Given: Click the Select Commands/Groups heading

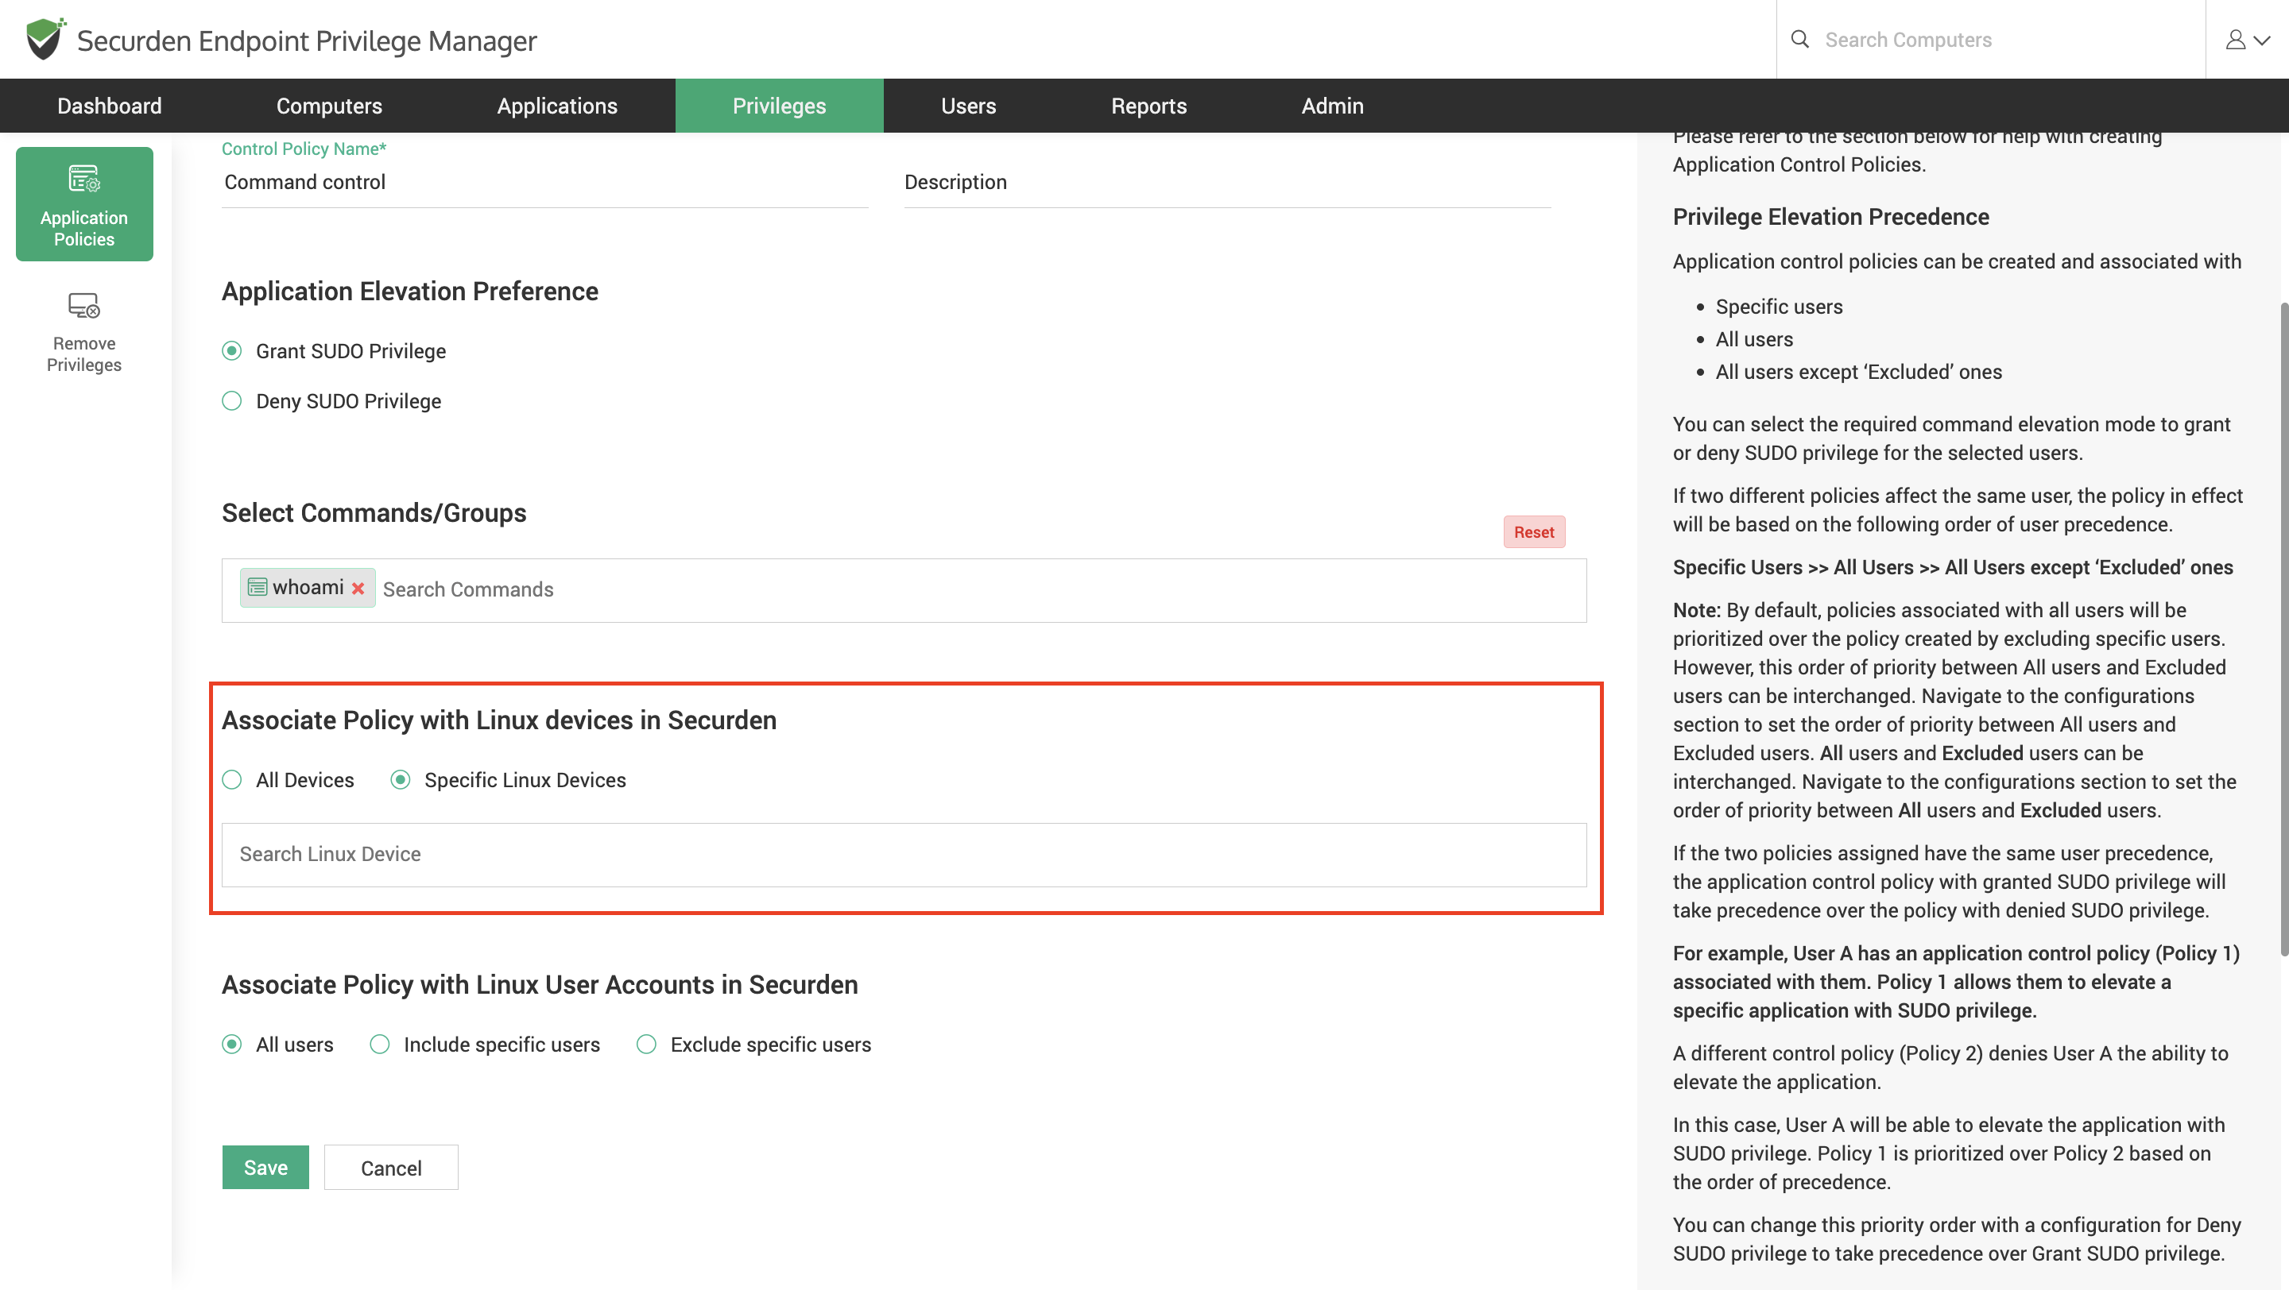Looking at the screenshot, I should coord(374,513).
